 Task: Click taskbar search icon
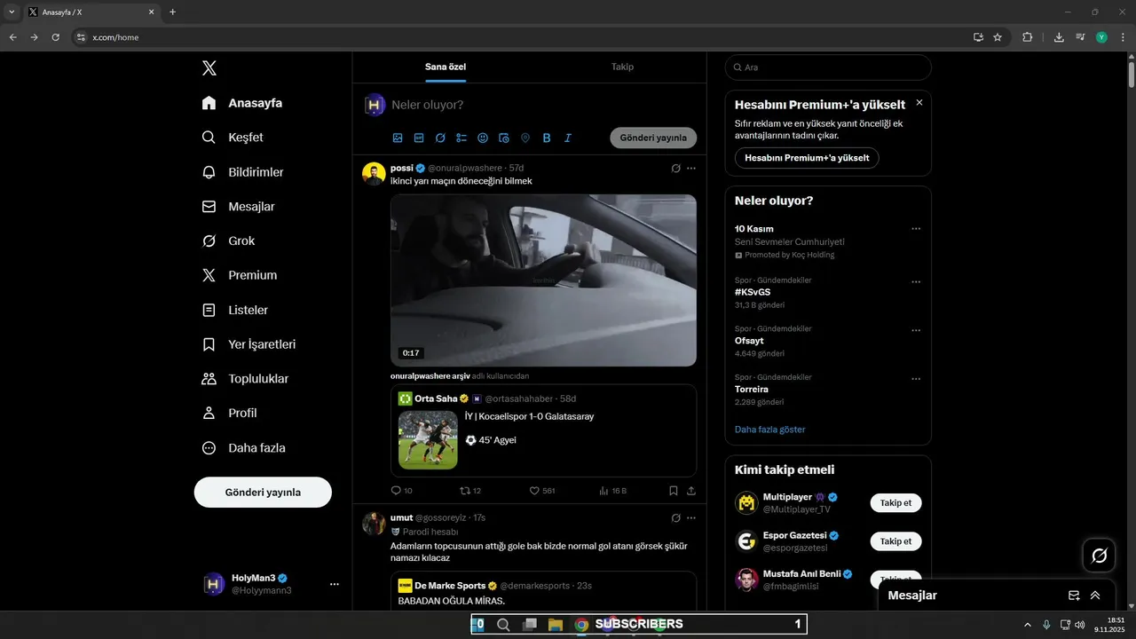[503, 625]
